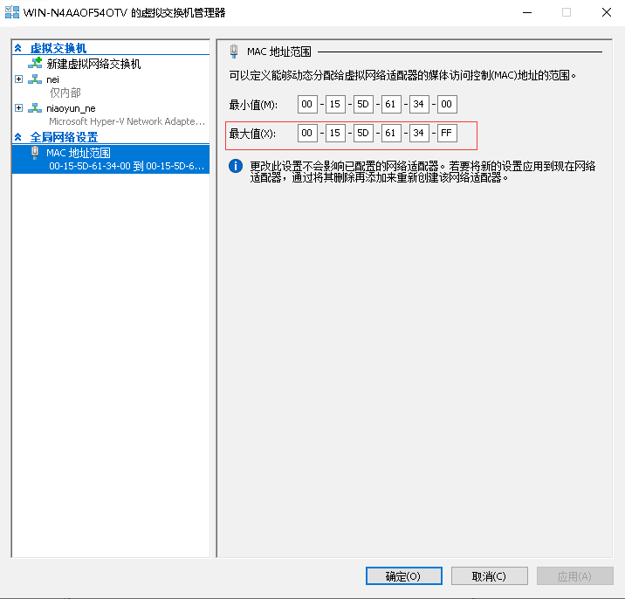This screenshot has height=599, width=625.
Task: Click the 应用(A) apply button
Action: tap(574, 576)
